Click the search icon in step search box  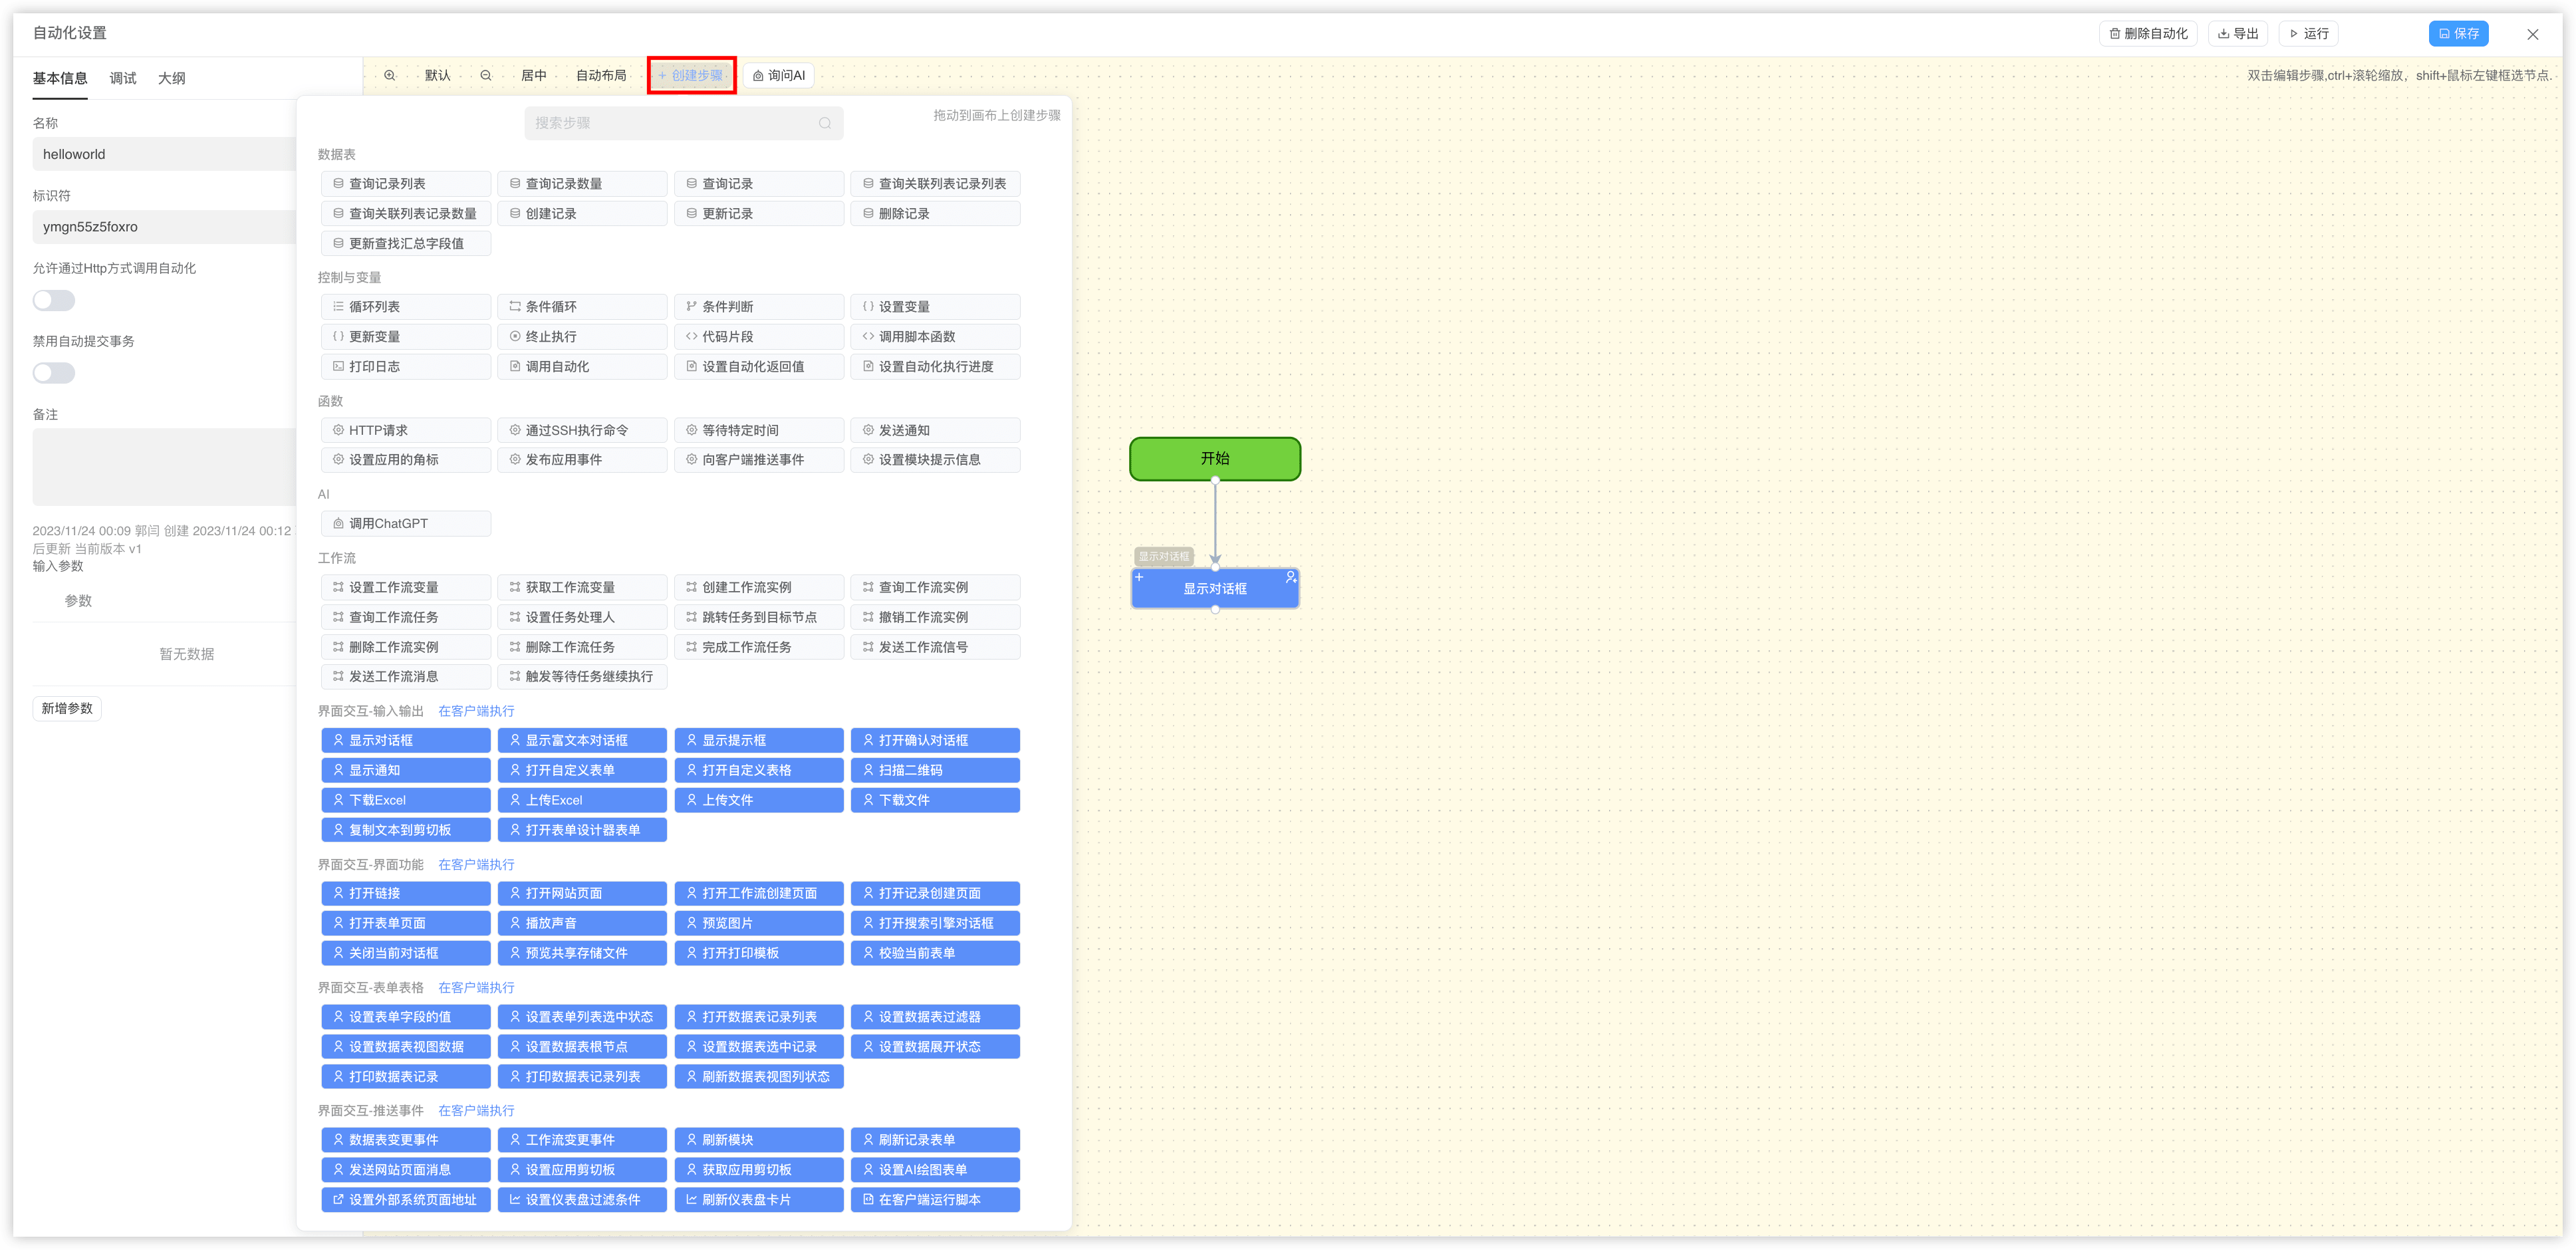pos(825,123)
